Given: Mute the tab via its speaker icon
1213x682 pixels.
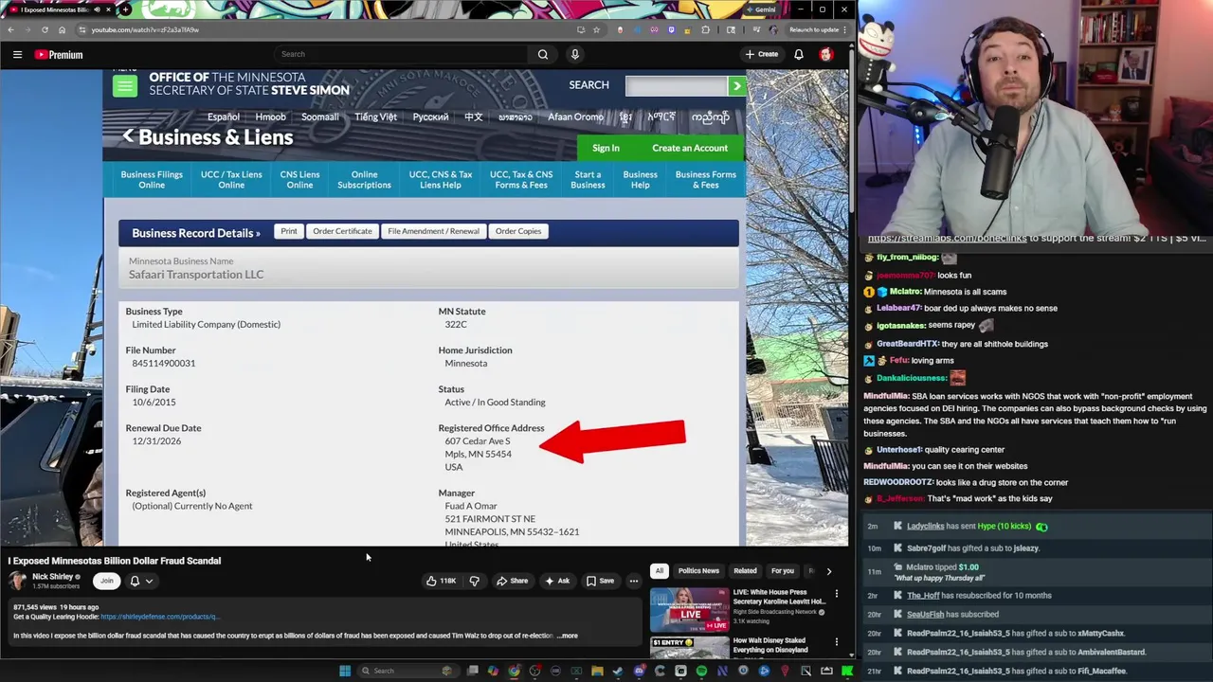Looking at the screenshot, I should pos(97,9).
